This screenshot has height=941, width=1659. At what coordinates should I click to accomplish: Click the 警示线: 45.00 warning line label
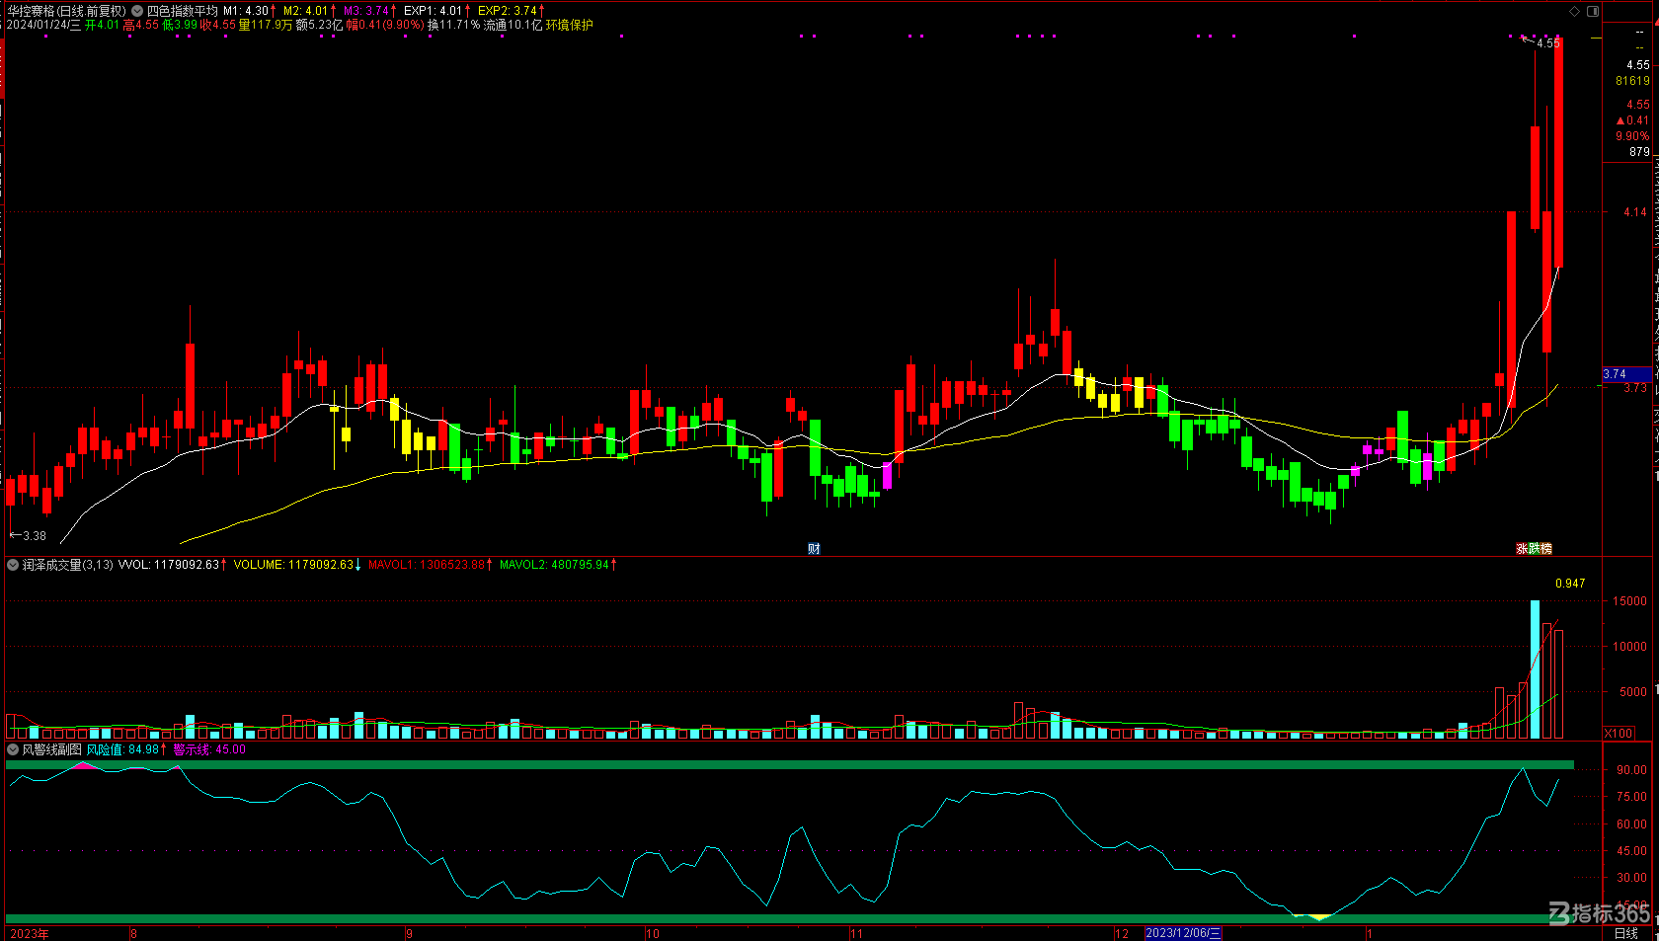click(x=209, y=749)
